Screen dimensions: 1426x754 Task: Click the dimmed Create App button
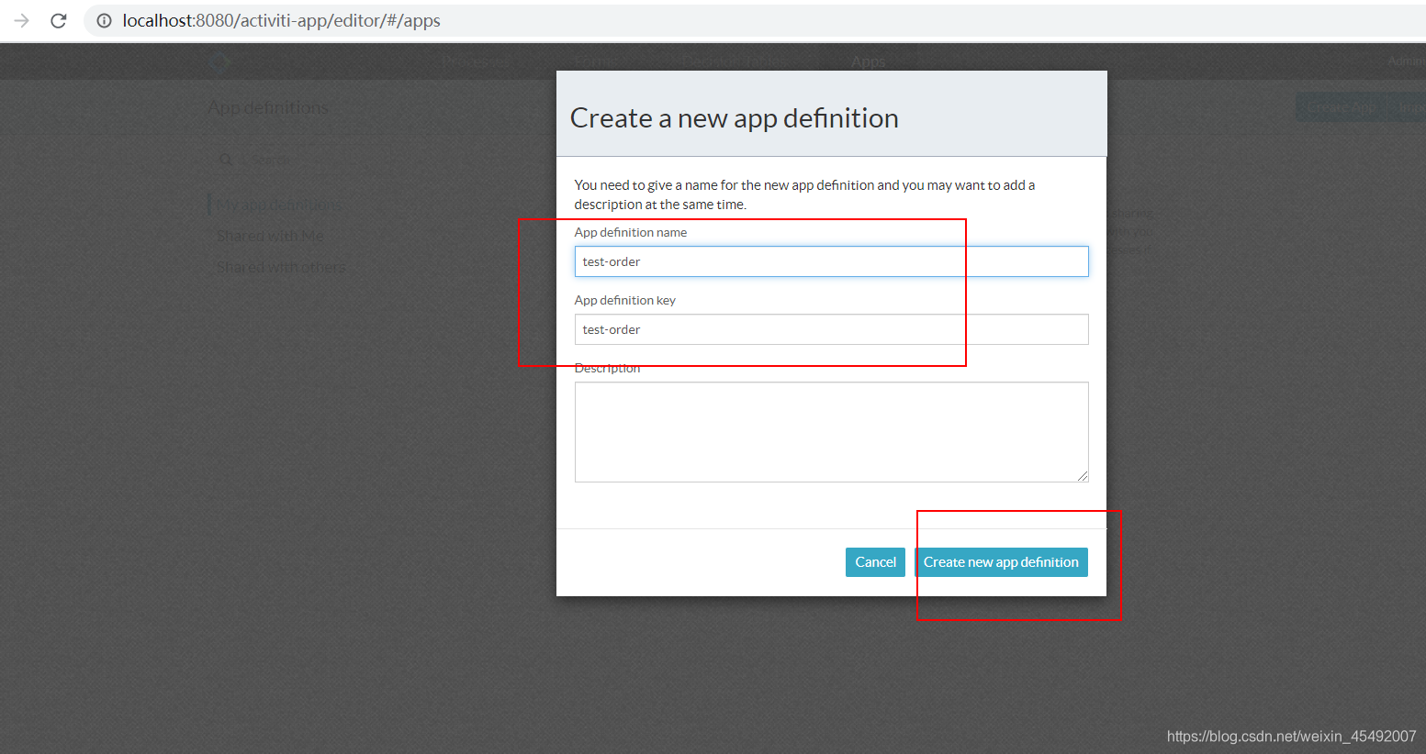[1342, 107]
